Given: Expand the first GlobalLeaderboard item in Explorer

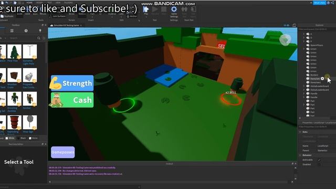Looking at the screenshot, I should coord(304,86).
